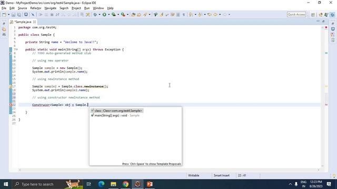Save the current file with Save icon
Viewport: 337px width, 189px height.
14,15
